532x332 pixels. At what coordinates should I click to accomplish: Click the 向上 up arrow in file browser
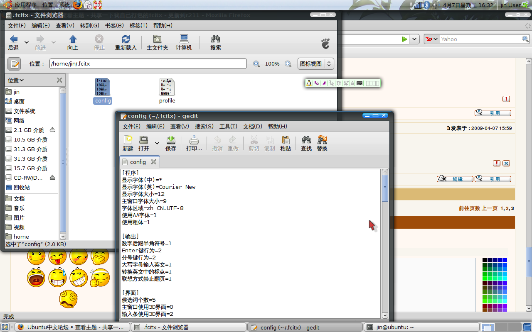pyautogui.click(x=73, y=39)
